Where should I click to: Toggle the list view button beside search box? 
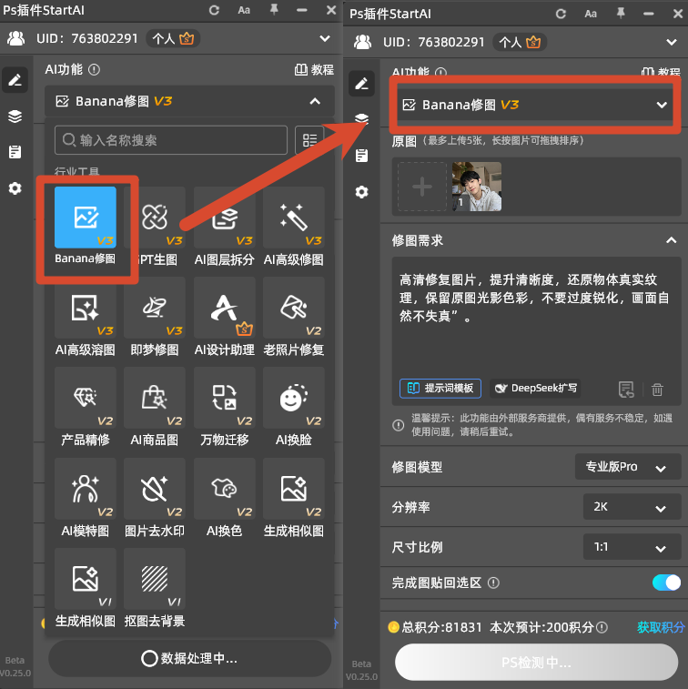point(309,140)
